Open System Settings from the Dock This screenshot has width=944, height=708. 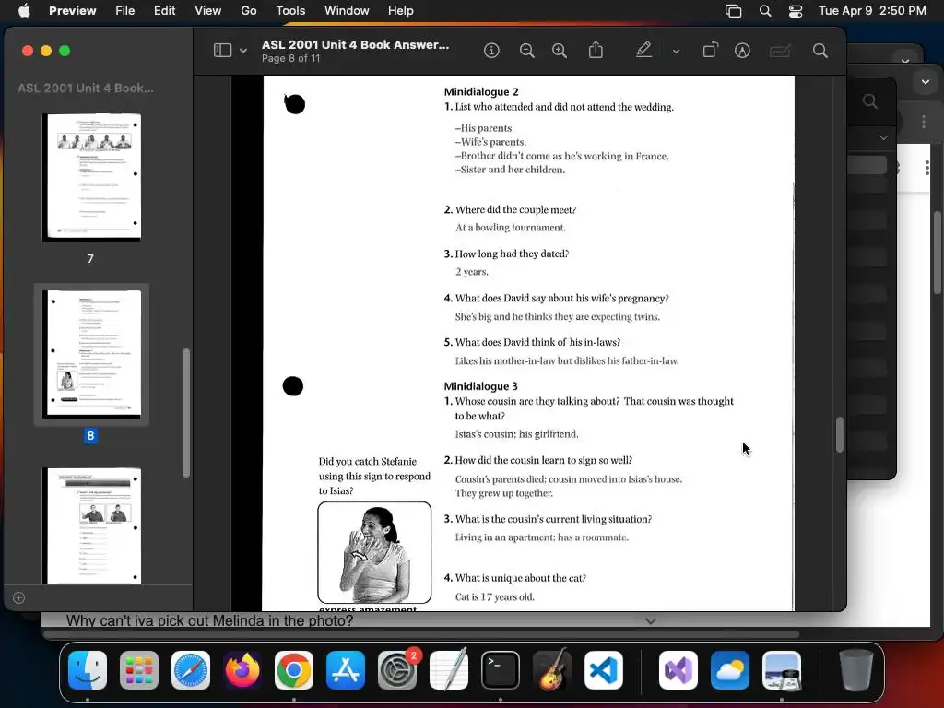[x=397, y=670]
